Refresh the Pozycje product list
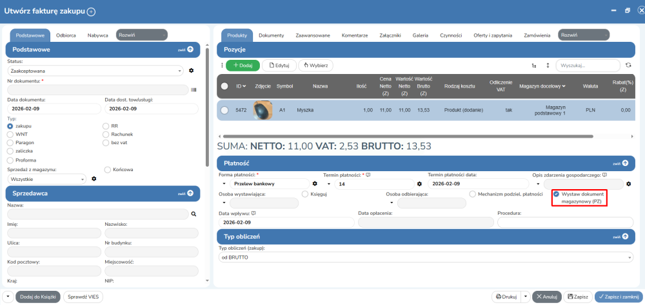 pos(628,66)
